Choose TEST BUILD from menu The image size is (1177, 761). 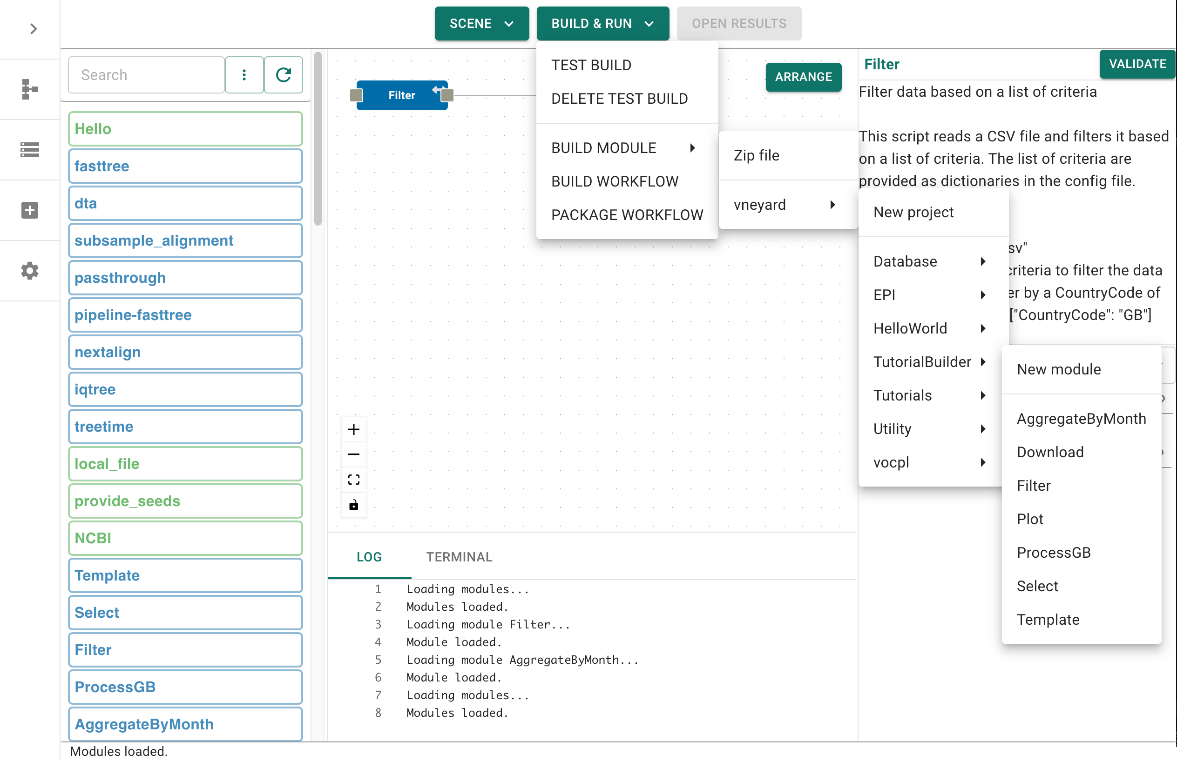(627, 65)
